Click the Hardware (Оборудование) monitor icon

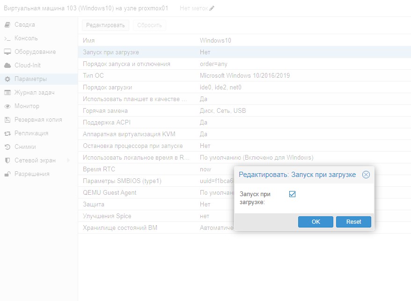pos(7,52)
